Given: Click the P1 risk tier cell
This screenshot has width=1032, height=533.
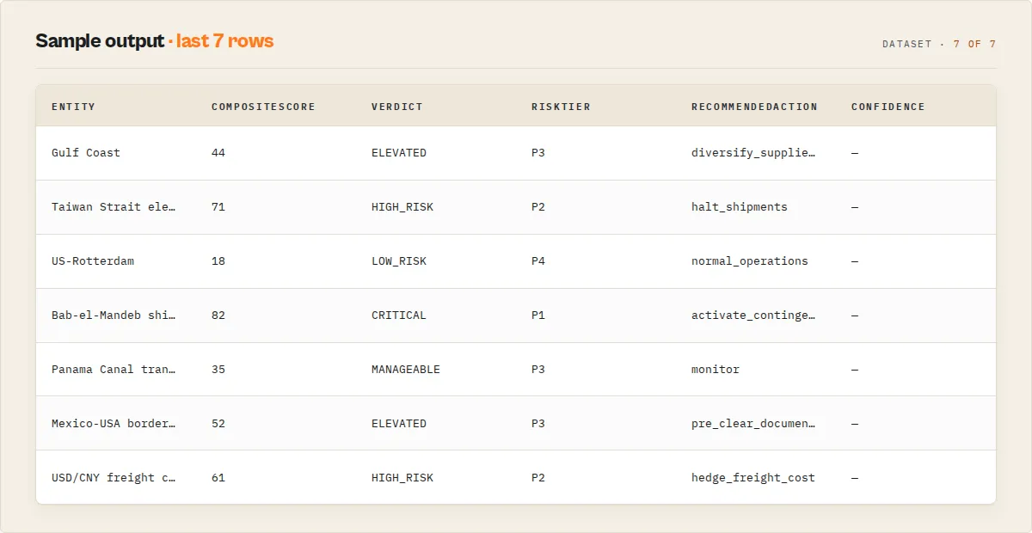Looking at the screenshot, I should pos(538,316).
